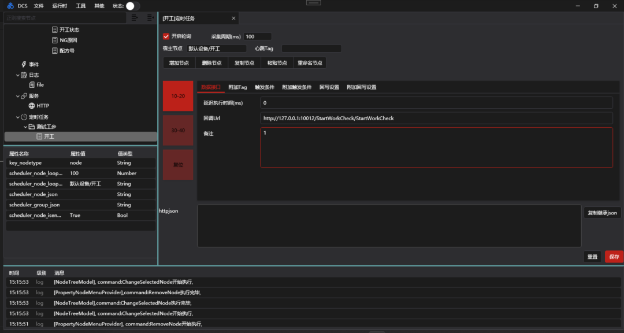Click the 复制节点 button
This screenshot has height=333, width=624.
[x=244, y=63]
